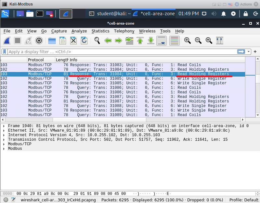The width and height of the screenshot is (260, 203).
Task: Zoom in the packet text
Action: [x=188, y=41]
